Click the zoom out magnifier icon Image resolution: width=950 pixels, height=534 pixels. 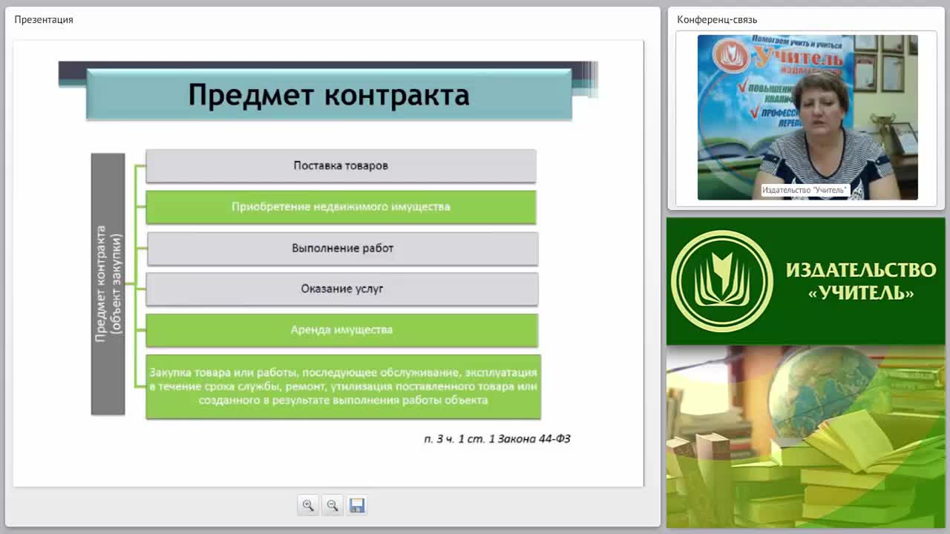pyautogui.click(x=332, y=505)
